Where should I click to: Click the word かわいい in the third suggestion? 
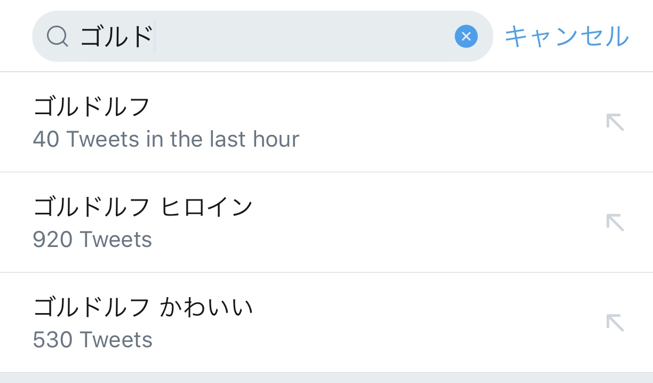pyautogui.click(x=206, y=307)
